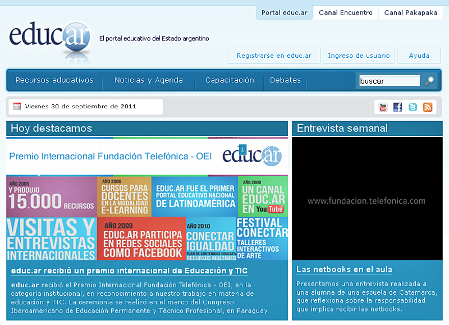
Task: Click the magnifier search icon
Action: (x=429, y=81)
